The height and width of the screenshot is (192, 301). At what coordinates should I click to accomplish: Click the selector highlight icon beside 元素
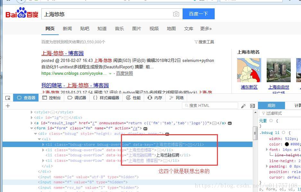[271, 121]
